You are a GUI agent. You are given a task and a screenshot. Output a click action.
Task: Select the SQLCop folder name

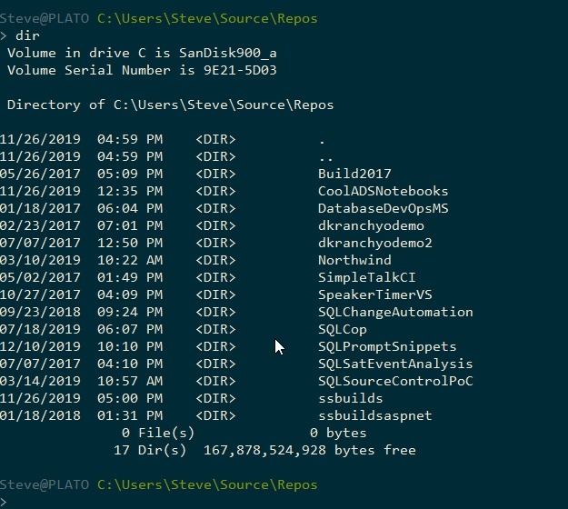(x=343, y=329)
